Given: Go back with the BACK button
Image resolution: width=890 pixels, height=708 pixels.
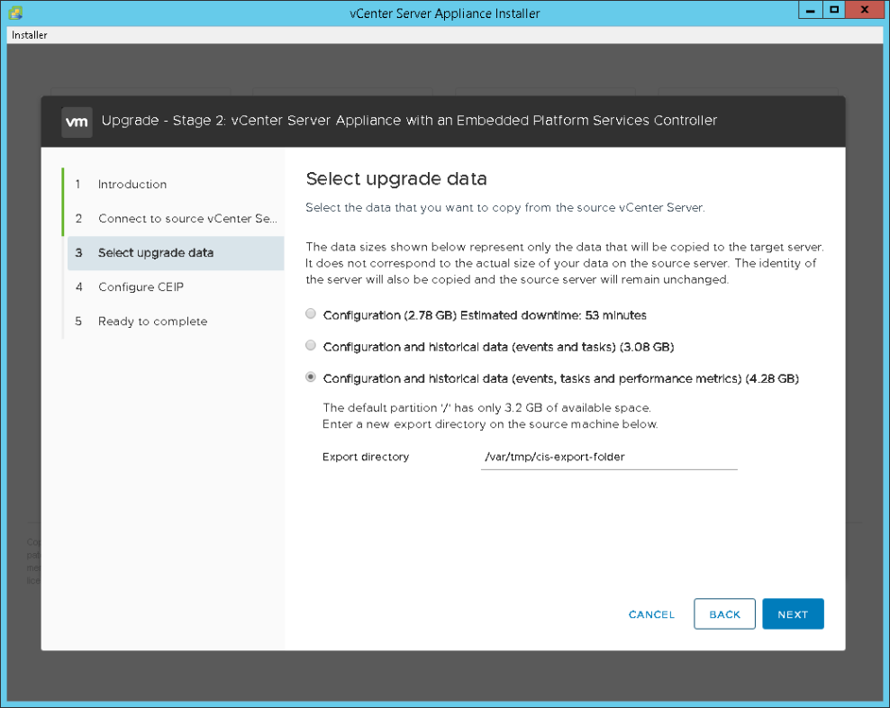Looking at the screenshot, I should point(724,613).
